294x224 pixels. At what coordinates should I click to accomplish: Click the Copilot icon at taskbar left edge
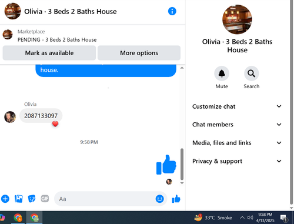[2, 218]
